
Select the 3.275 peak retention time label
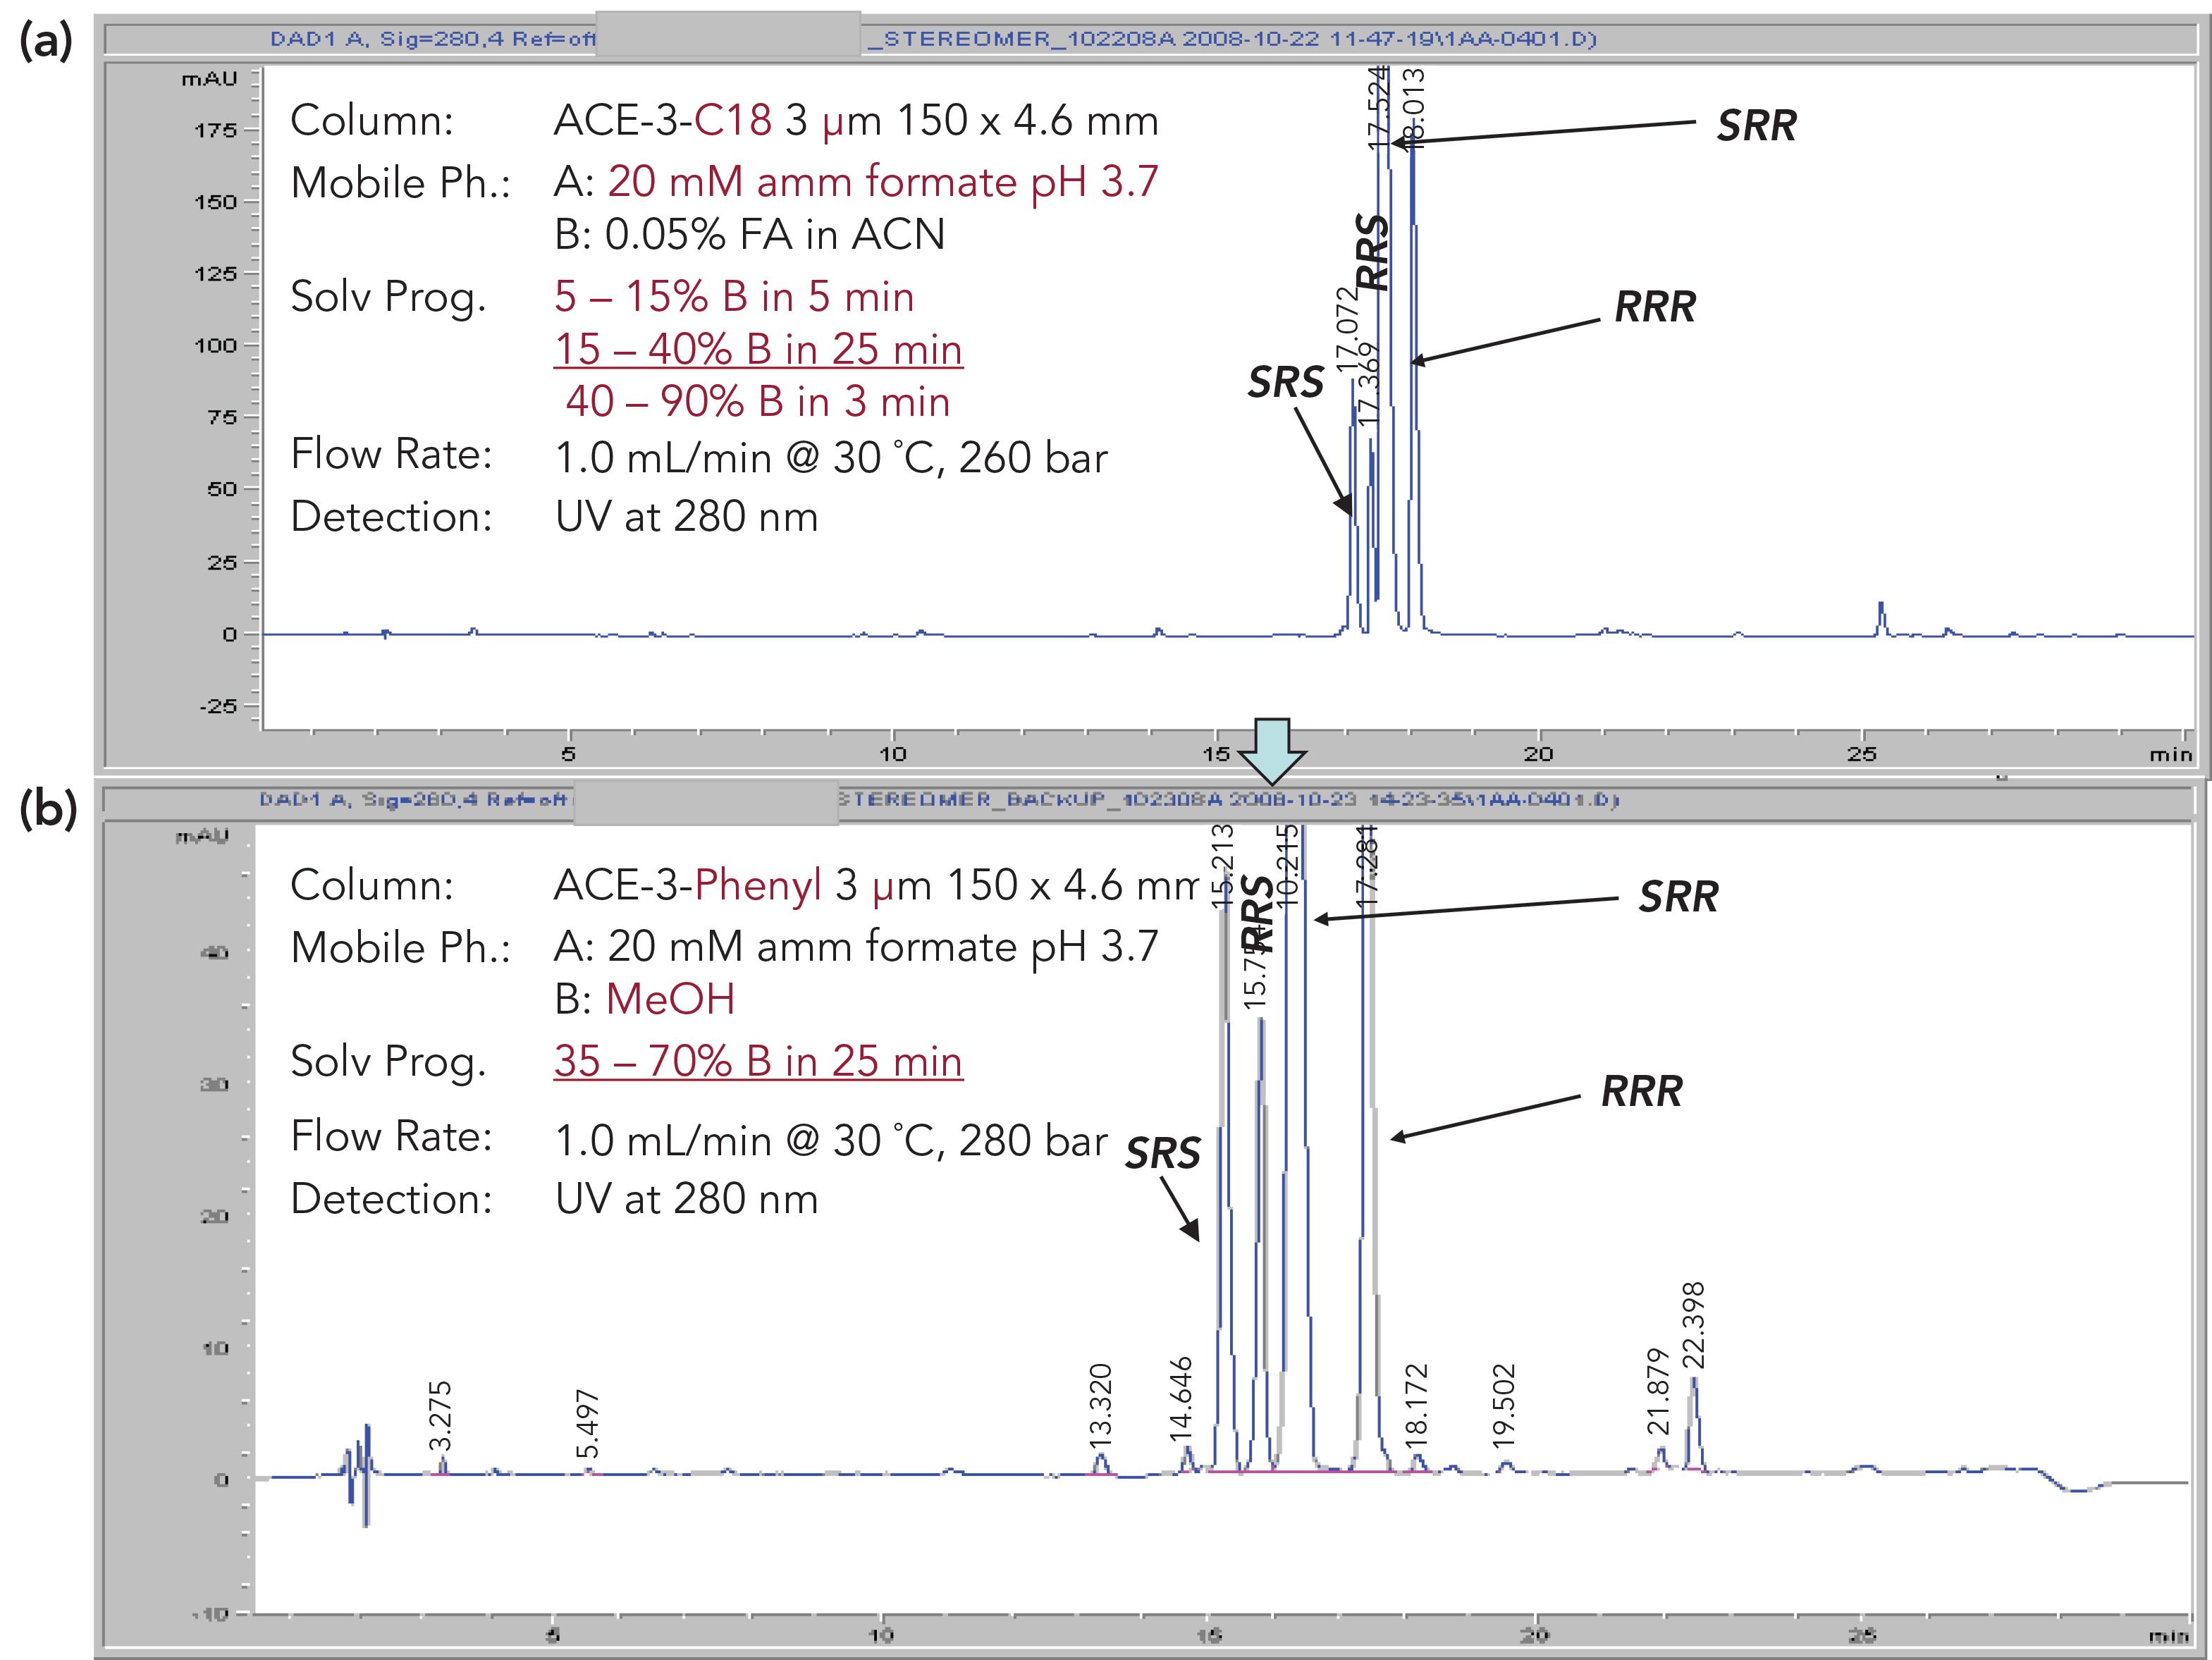click(440, 1416)
